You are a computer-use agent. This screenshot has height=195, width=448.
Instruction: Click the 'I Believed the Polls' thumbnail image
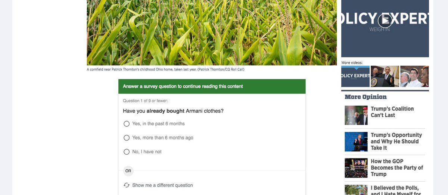click(356, 190)
